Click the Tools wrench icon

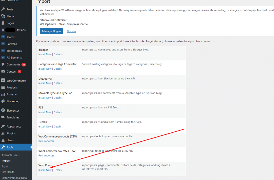3,147
